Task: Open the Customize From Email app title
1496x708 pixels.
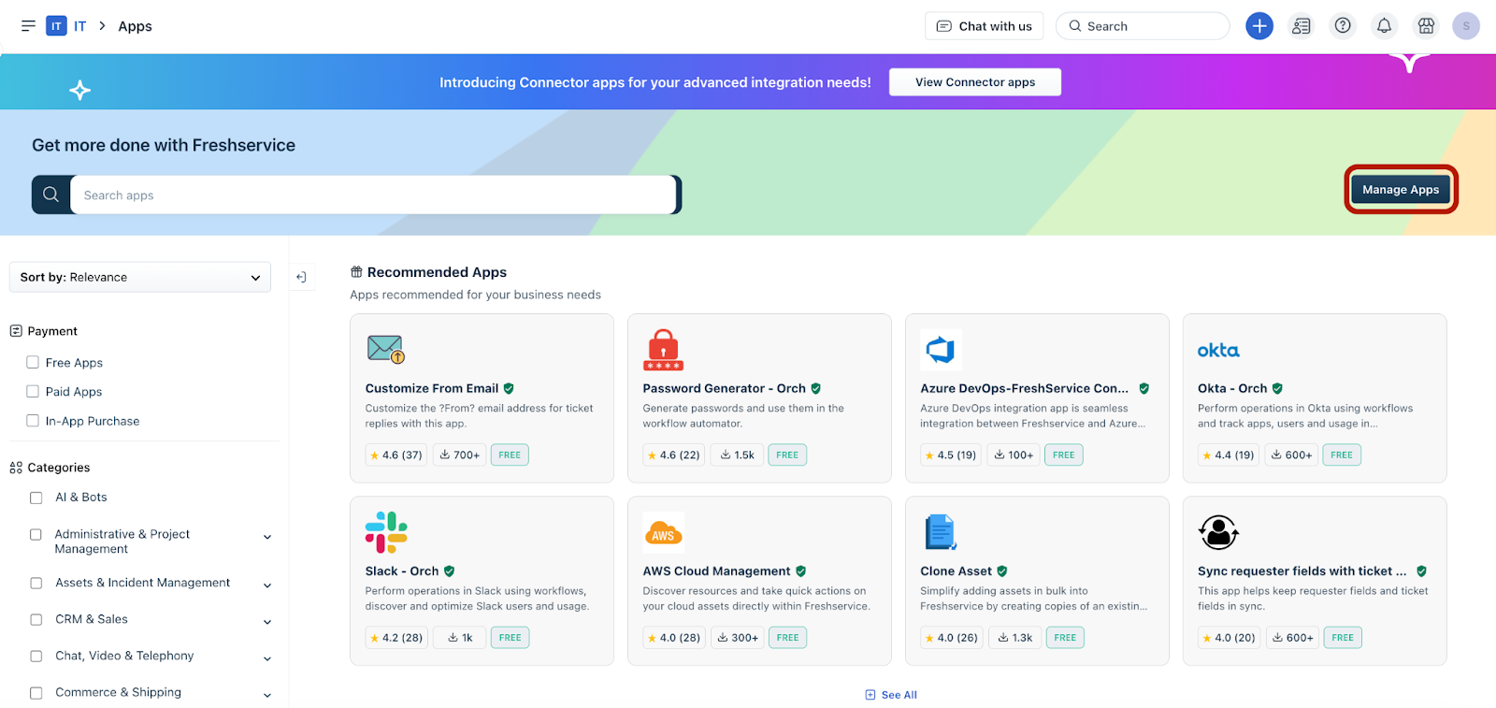Action: pos(432,388)
